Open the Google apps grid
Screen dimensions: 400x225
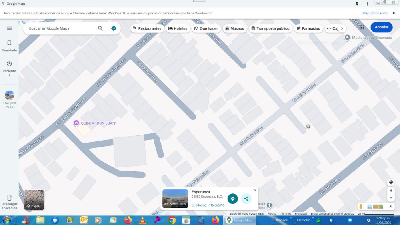(x=362, y=27)
